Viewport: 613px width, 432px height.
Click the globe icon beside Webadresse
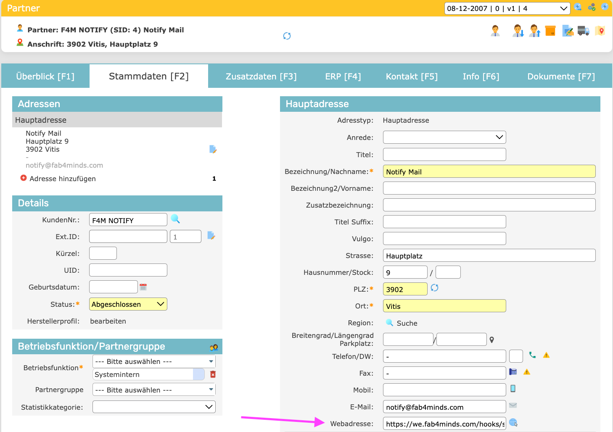[513, 423]
